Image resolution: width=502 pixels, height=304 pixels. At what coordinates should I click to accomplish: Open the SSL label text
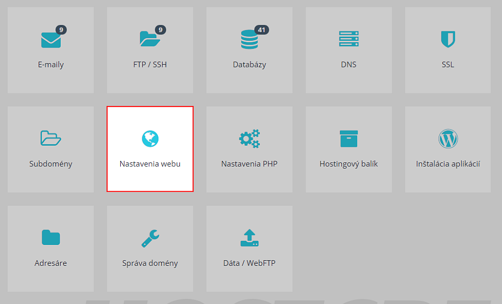pos(448,65)
